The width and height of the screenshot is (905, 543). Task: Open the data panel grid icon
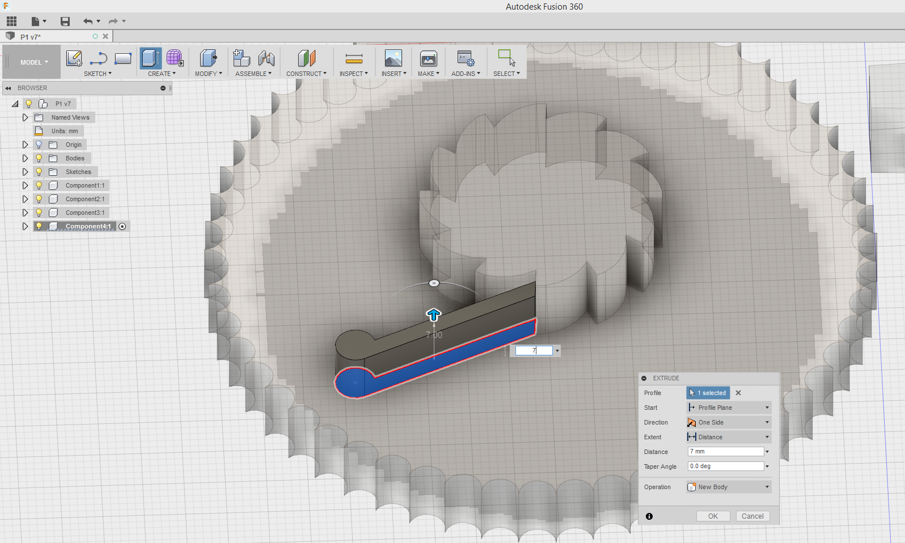11,22
